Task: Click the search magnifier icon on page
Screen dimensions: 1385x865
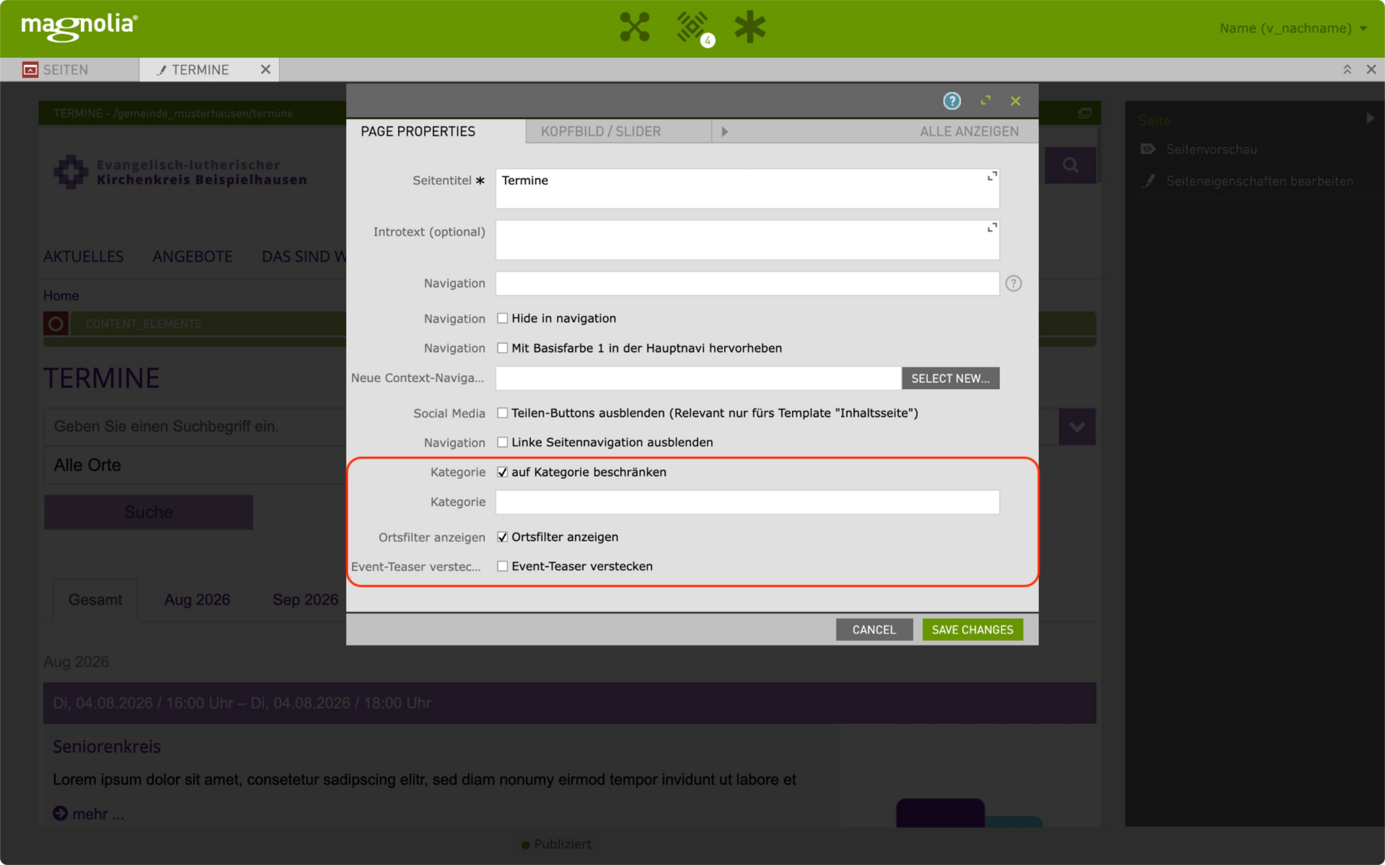Action: 1070,165
